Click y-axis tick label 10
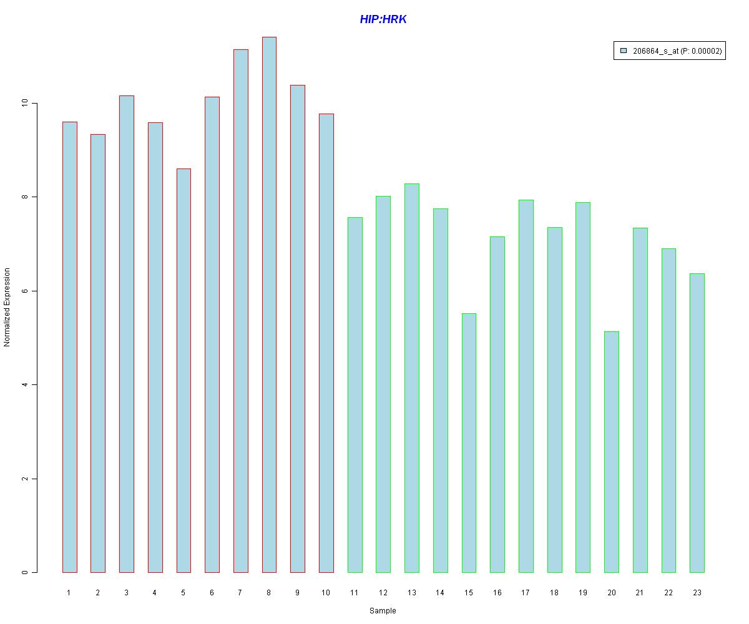Viewport: 749px width, 624px height. pos(24,103)
